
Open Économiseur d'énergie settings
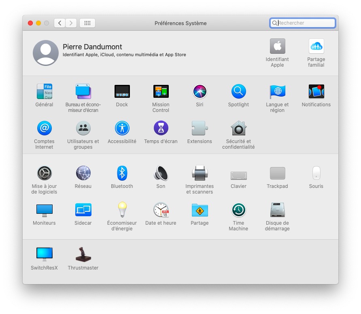pos(122,210)
